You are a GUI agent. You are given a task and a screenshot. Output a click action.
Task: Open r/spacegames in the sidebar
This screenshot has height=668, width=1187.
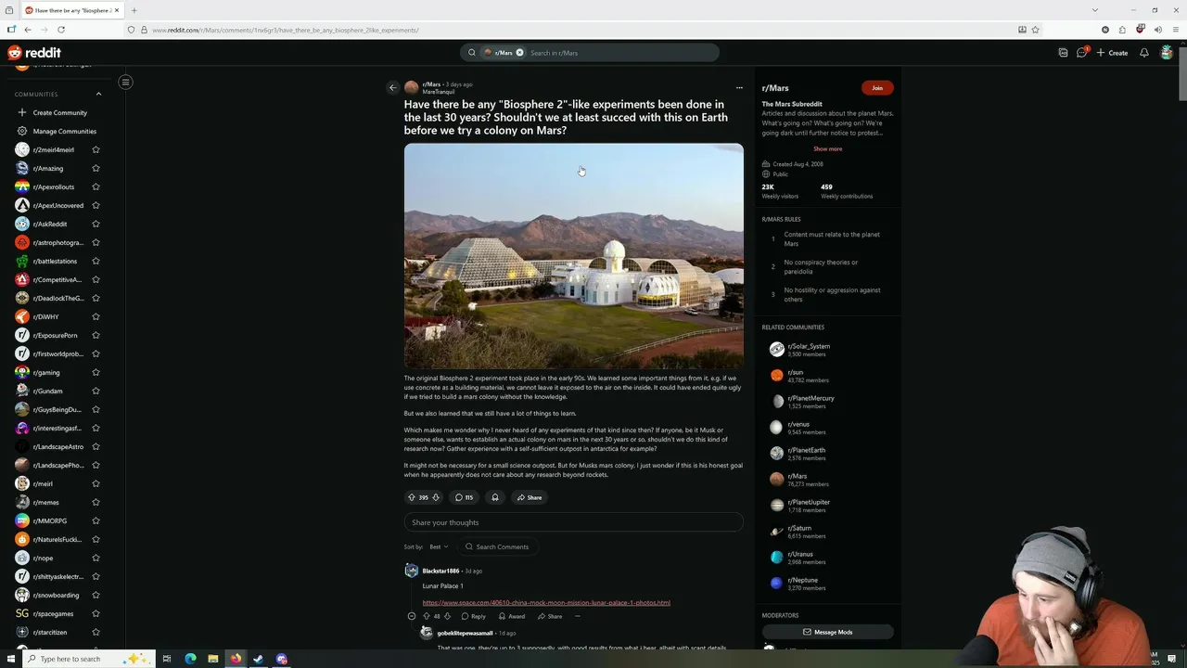pyautogui.click(x=53, y=613)
